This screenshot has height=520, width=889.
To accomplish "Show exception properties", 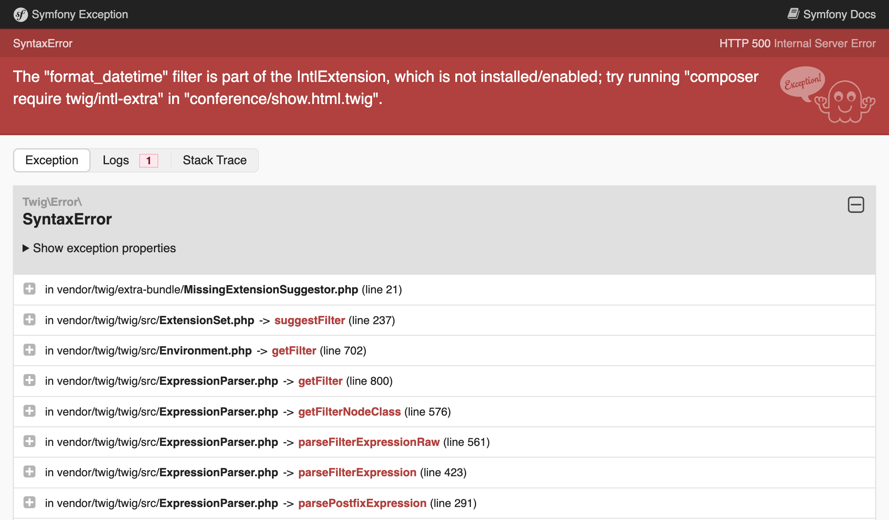I will 99,248.
